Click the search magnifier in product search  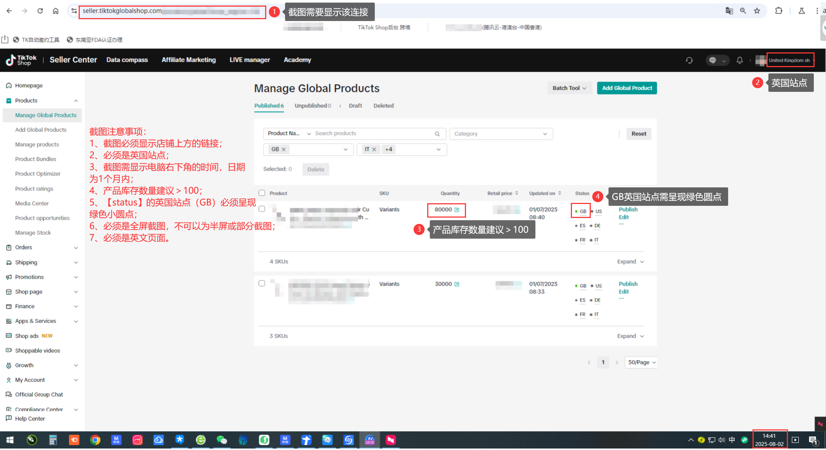click(437, 134)
